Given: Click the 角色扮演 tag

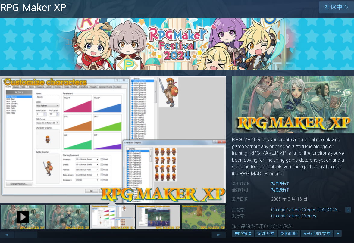Looking at the screenshot, I should pyautogui.click(x=243, y=234).
